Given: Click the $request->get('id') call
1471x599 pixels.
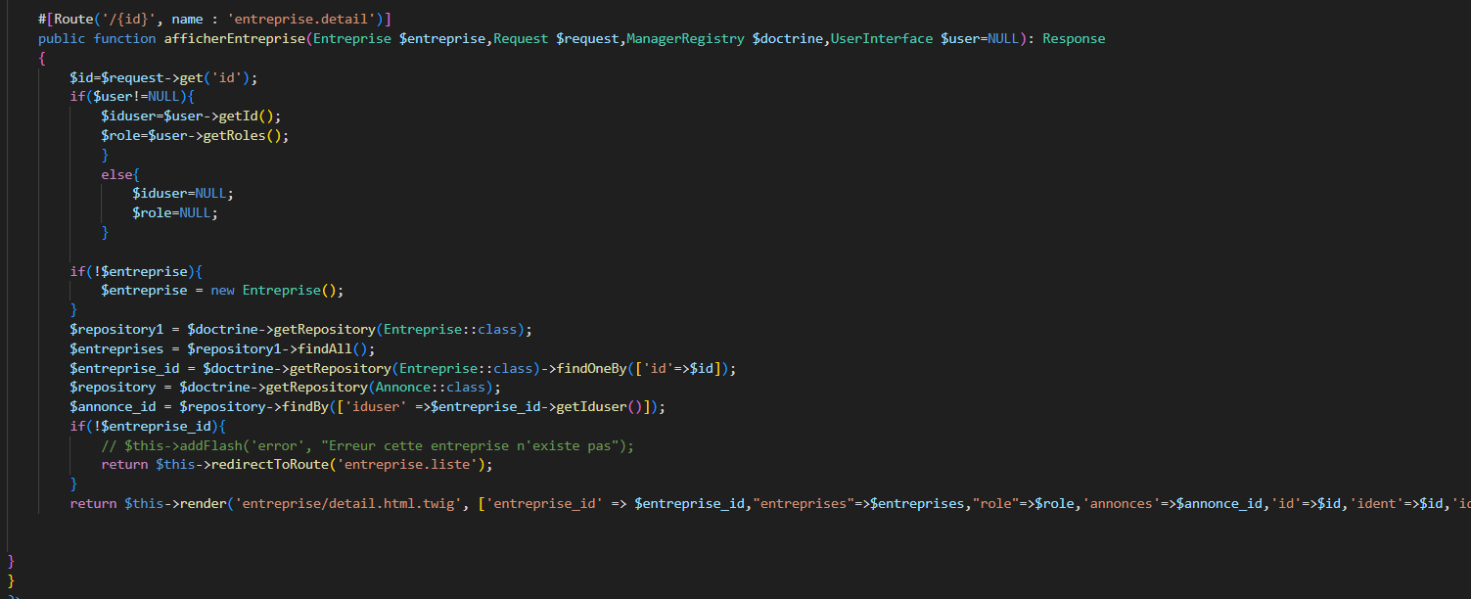Looking at the screenshot, I should 175,77.
